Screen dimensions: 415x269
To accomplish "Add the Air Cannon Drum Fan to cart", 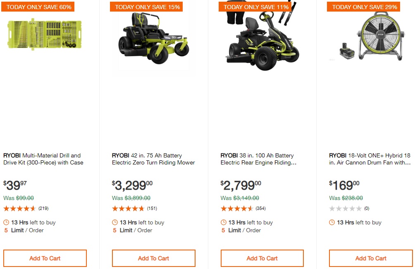I will click(371, 258).
